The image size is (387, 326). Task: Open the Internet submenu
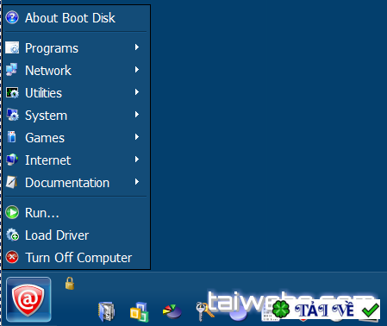(76, 160)
